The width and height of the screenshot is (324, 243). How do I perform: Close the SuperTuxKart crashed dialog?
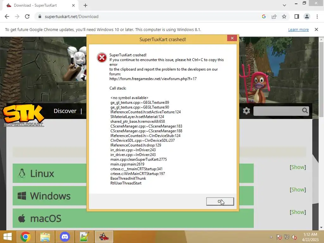[232, 38]
